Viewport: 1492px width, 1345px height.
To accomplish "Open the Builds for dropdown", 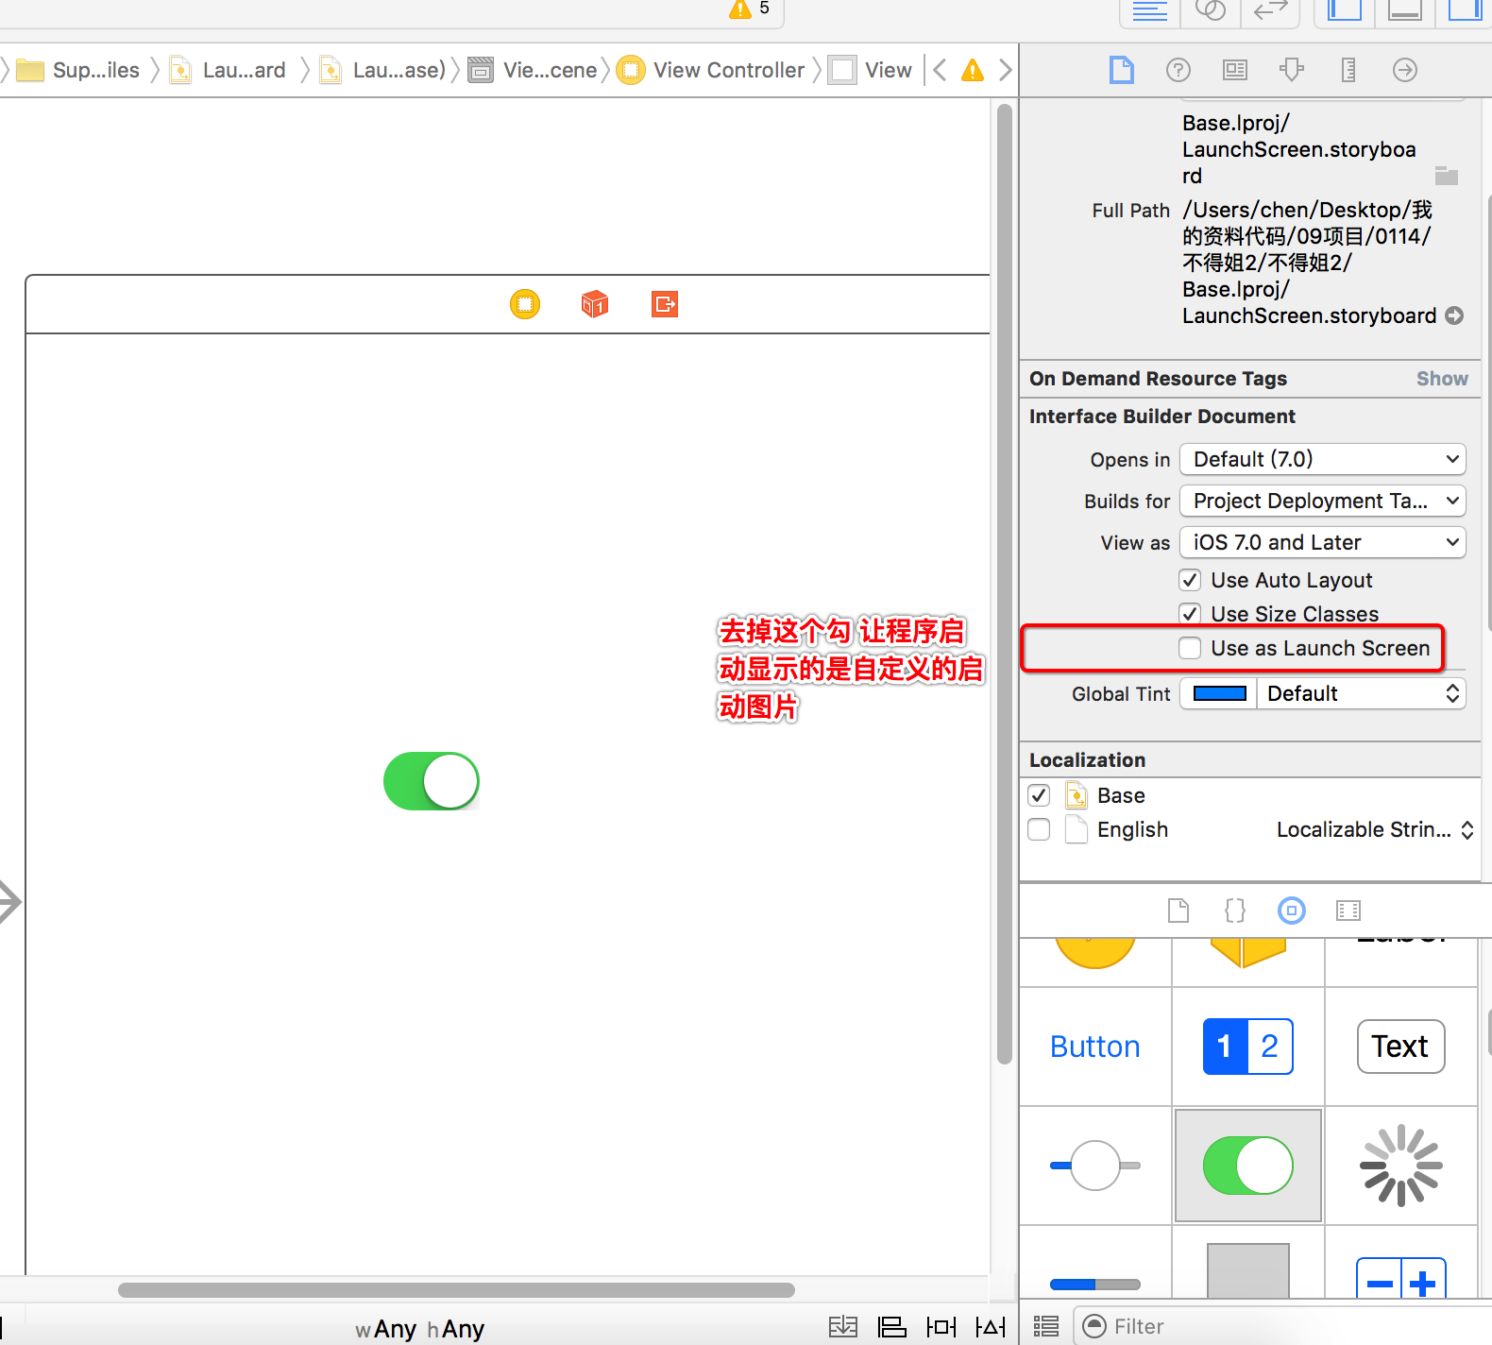I will pyautogui.click(x=1323, y=501).
